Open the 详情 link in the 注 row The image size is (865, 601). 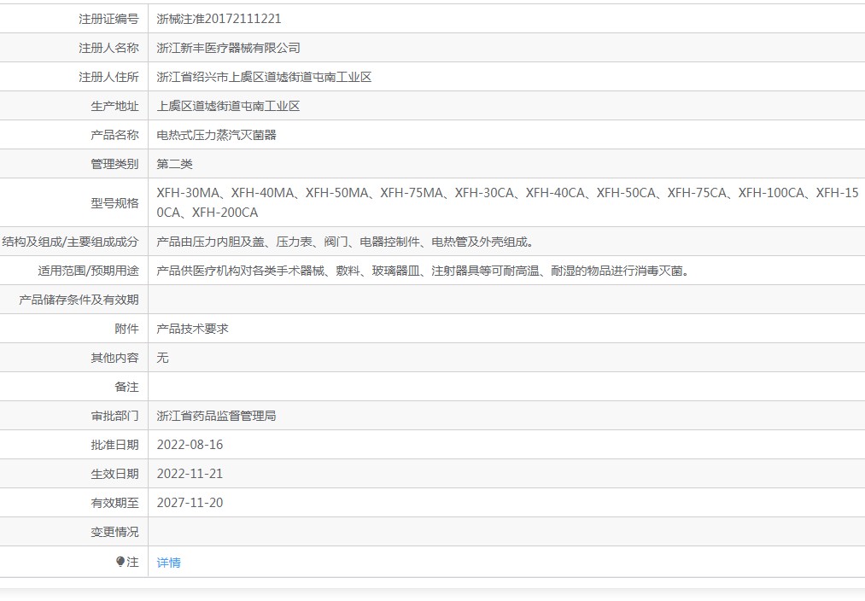[169, 563]
